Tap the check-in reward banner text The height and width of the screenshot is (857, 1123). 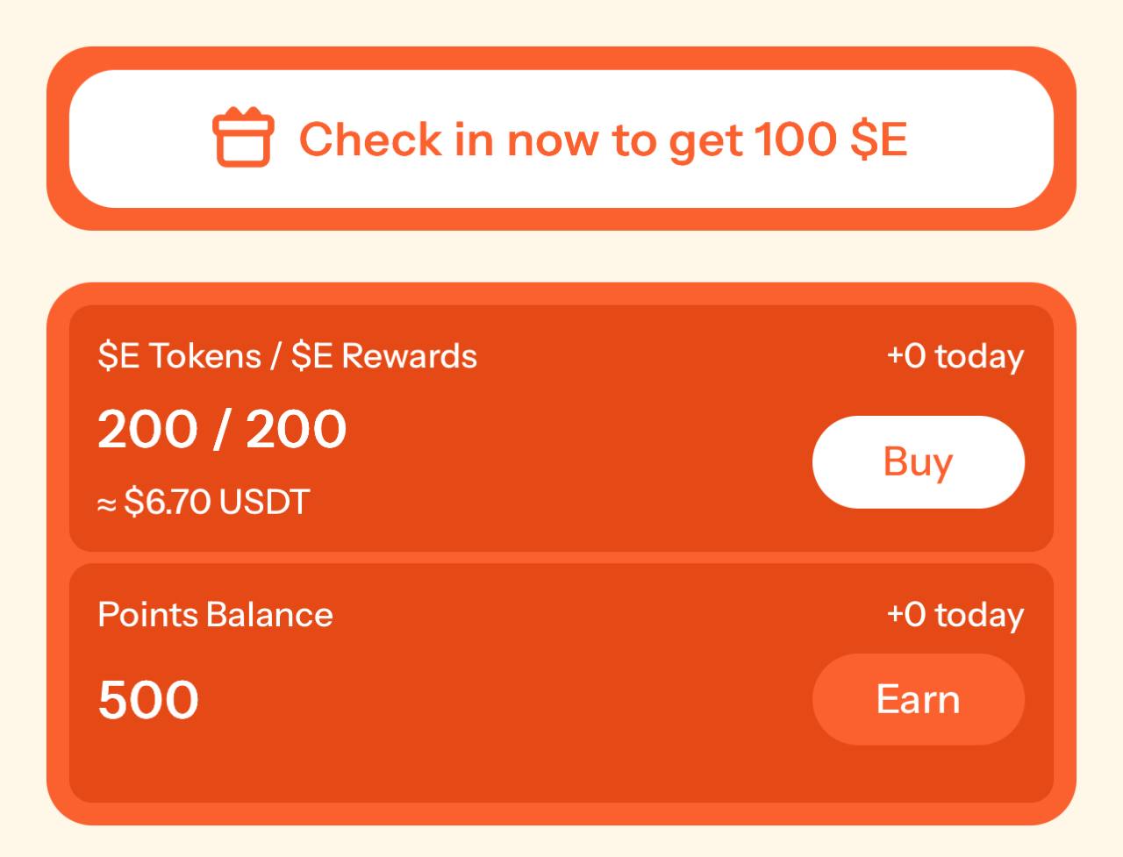pos(603,139)
